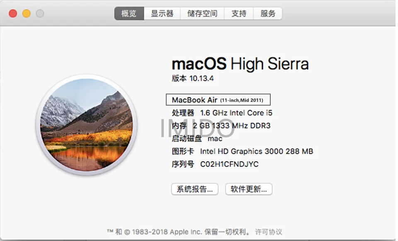
Task: Select the 储存空间 tab
Action: [202, 13]
